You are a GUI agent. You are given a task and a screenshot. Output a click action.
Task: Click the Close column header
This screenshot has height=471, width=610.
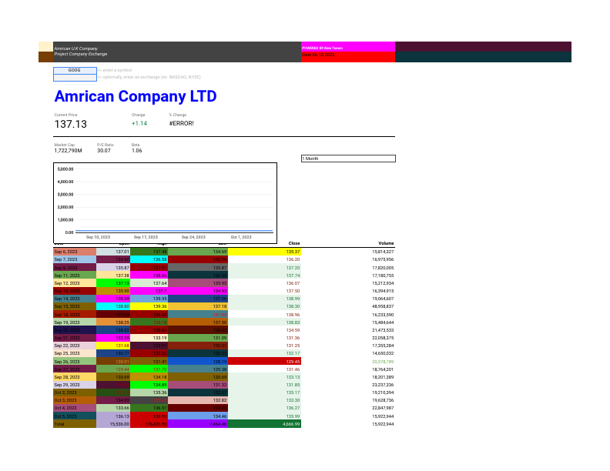[x=294, y=243]
